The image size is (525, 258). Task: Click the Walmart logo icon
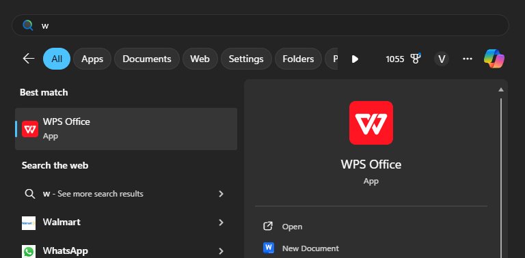pyautogui.click(x=29, y=223)
